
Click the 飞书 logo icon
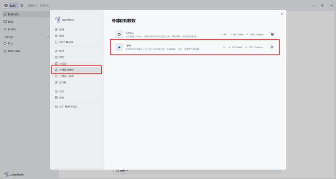coord(119,47)
